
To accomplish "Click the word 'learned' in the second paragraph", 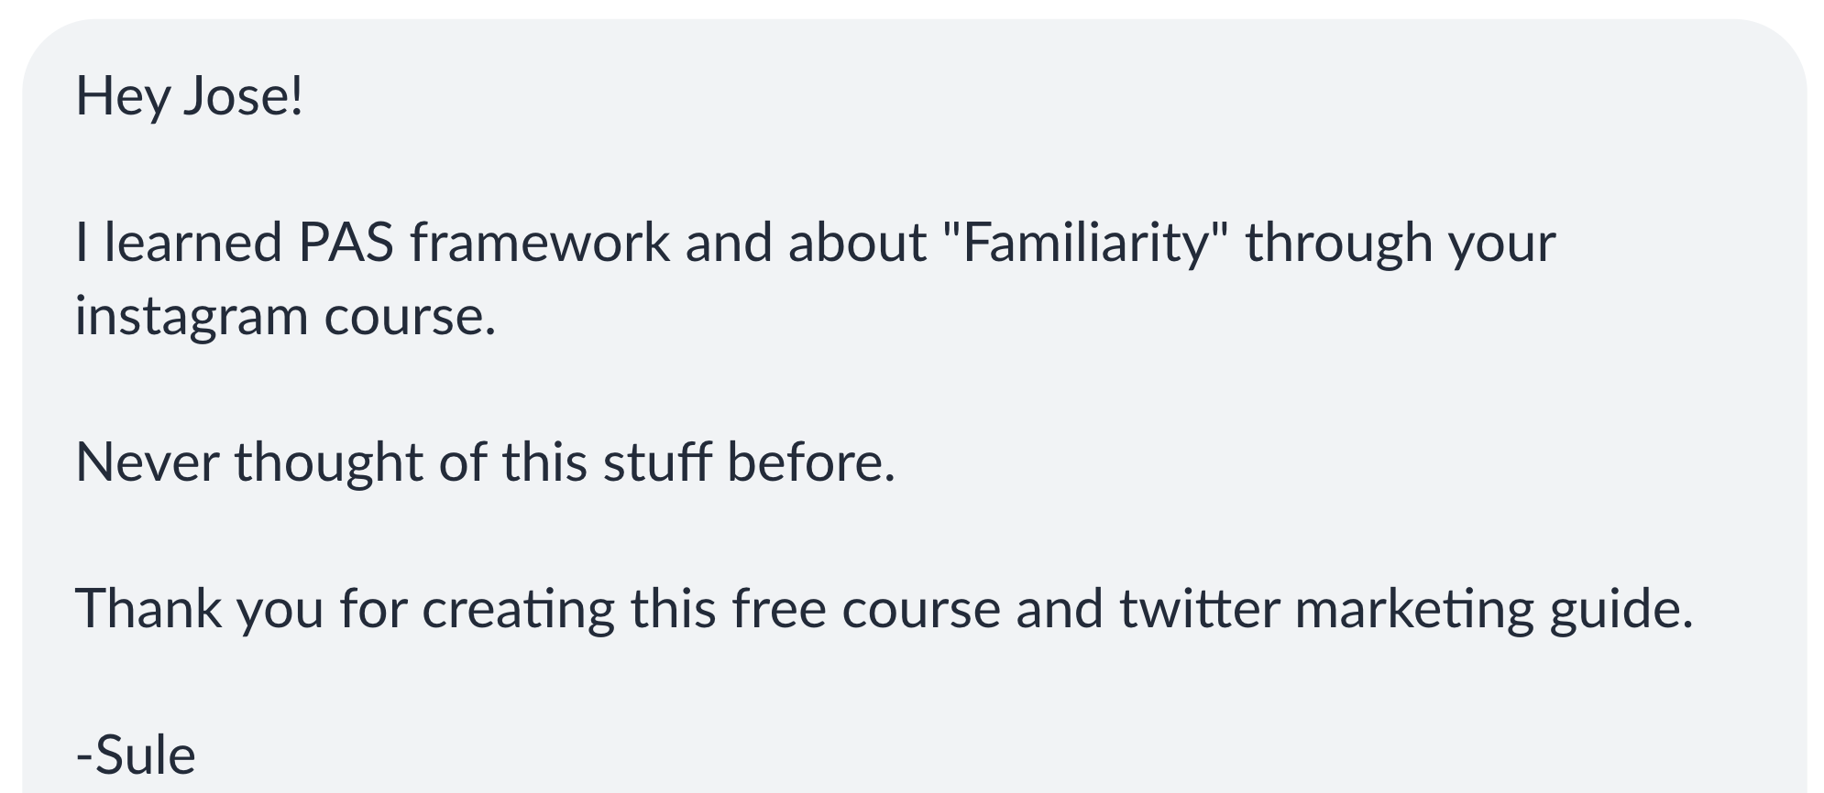I will coord(193,244).
